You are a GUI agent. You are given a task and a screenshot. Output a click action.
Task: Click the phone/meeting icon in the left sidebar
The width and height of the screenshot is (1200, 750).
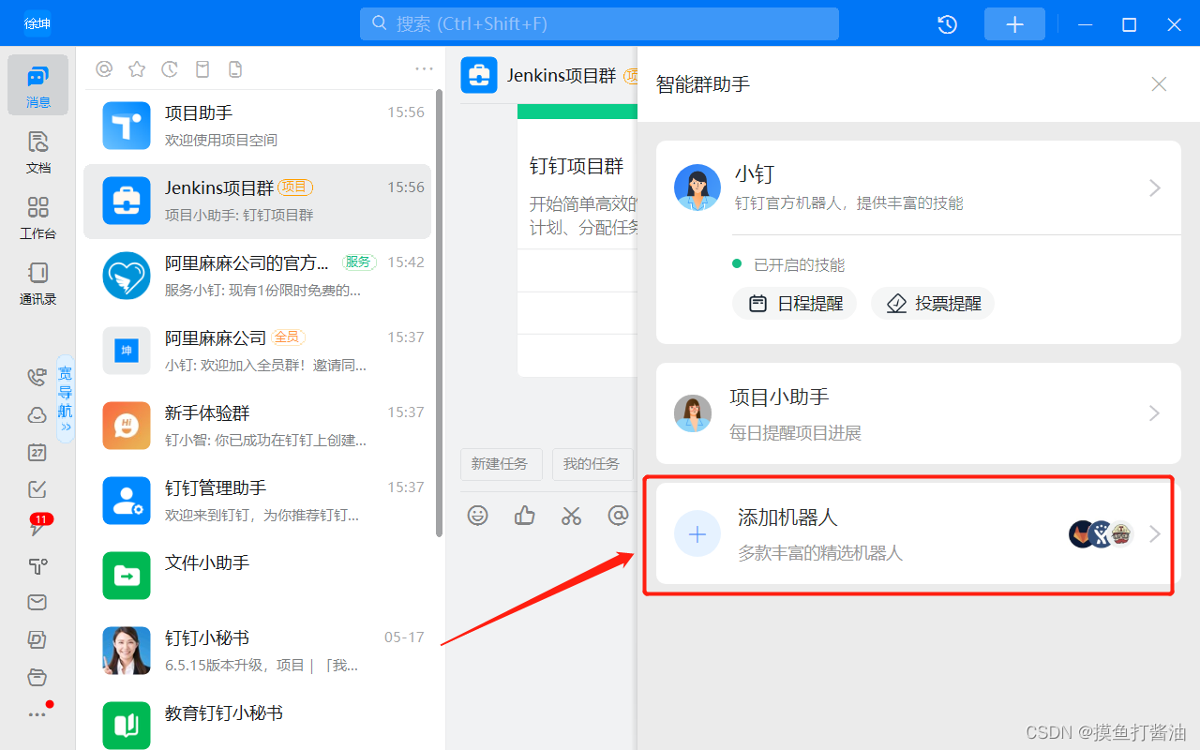point(37,377)
